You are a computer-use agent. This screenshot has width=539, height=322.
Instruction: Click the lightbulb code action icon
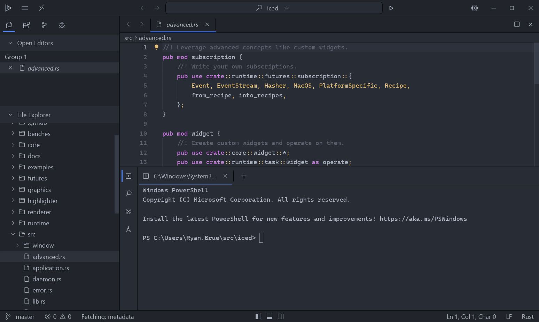pyautogui.click(x=156, y=47)
